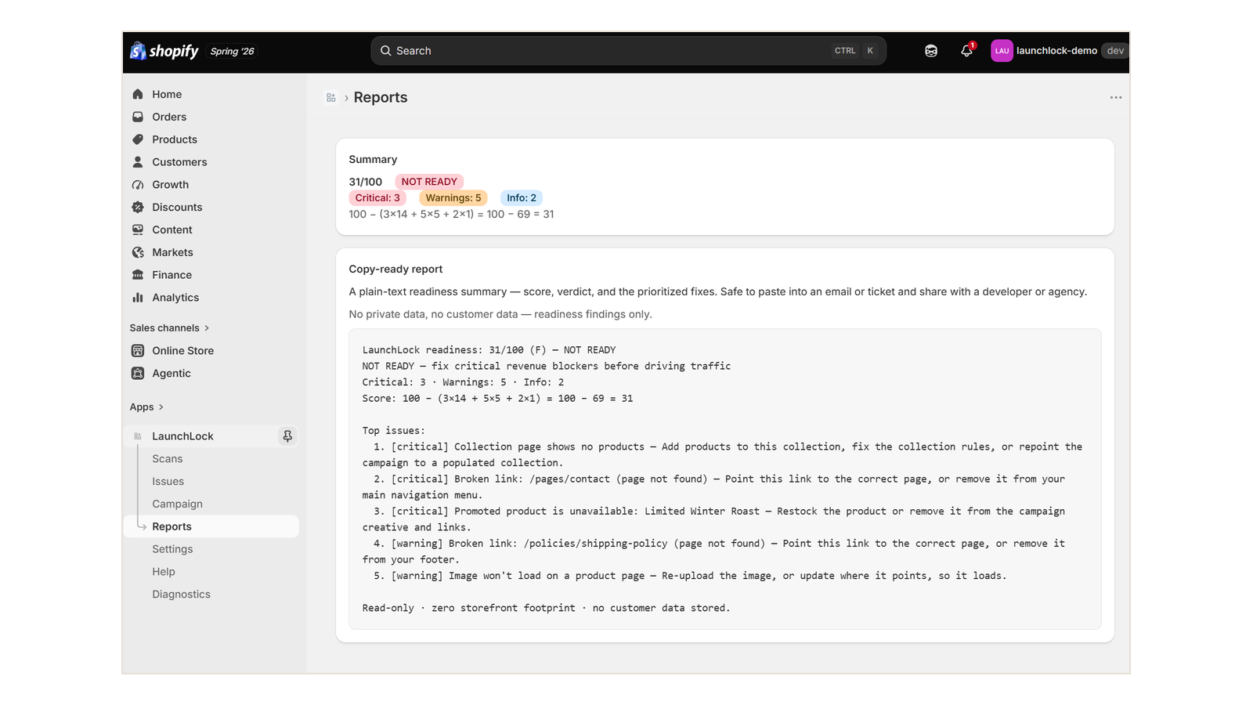
Task: Click the "No private data" note
Action: click(x=500, y=315)
